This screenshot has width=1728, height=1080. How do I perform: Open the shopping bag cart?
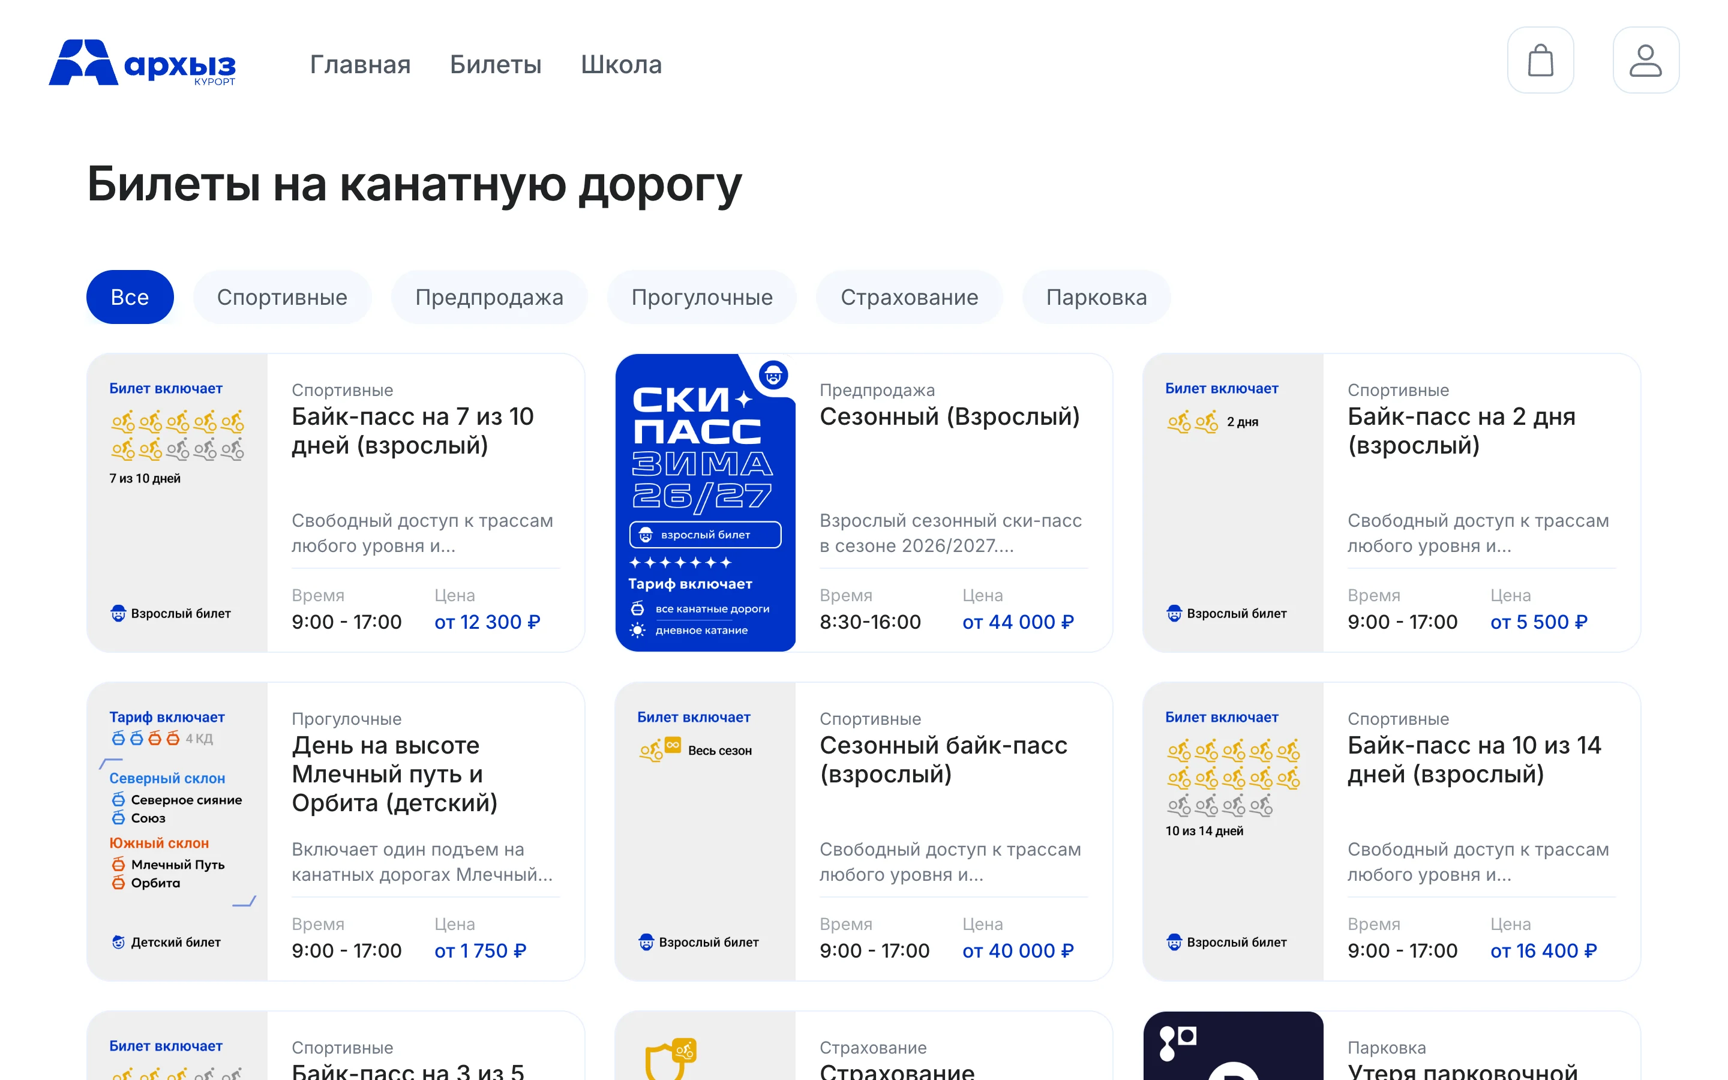pyautogui.click(x=1540, y=60)
